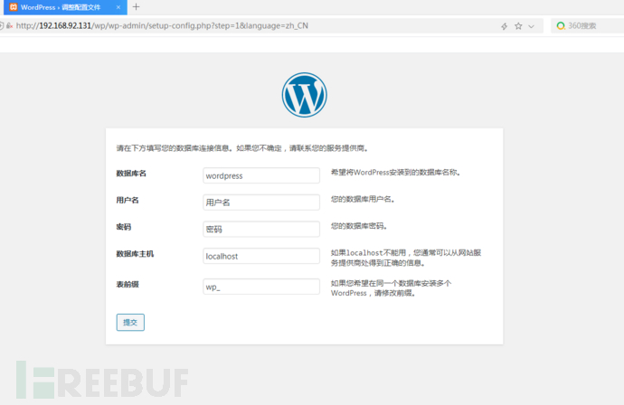Click the 密码 input field

click(261, 229)
